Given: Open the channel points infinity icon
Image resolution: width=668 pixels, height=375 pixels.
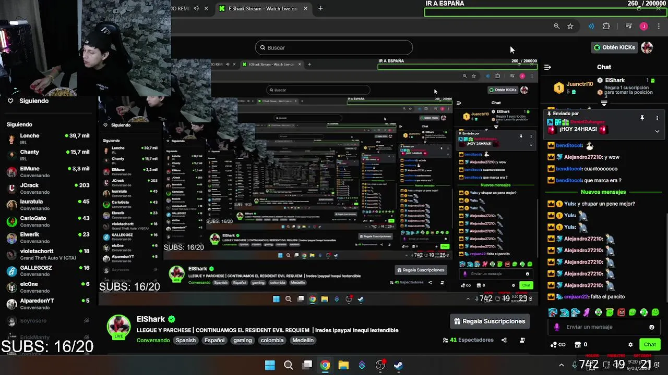Looking at the screenshot, I should pos(558,344).
